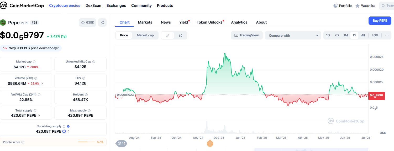Viewport: 394px width, 151px height.
Task: Switch to the Token Unlocks tab
Action: (x=209, y=22)
